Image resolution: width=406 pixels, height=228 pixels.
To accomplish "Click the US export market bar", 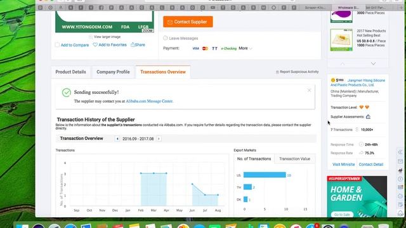I will (x=265, y=175).
